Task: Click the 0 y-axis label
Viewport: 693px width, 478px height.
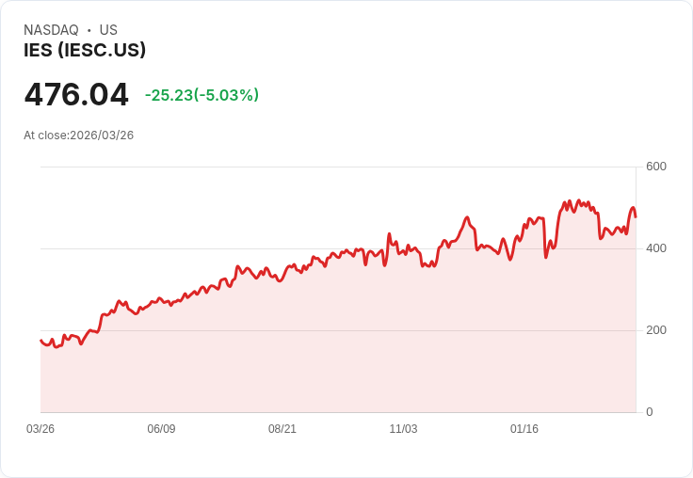Action: pos(650,412)
